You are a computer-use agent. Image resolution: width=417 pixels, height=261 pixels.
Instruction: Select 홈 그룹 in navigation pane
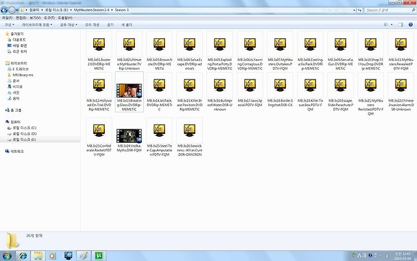(x=16, y=110)
